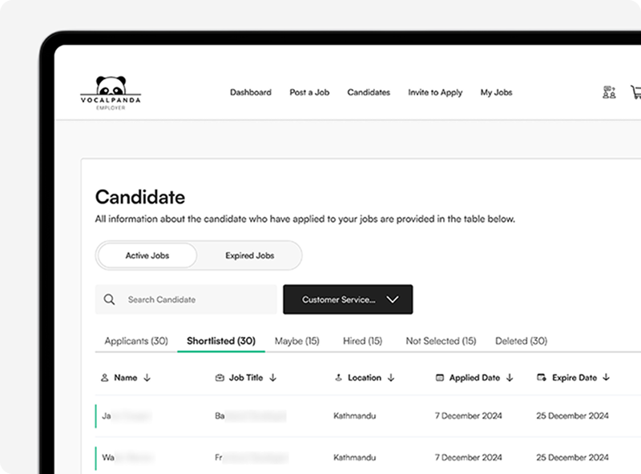This screenshot has height=474, width=641.
Task: Click Invite to Apply link
Action: click(x=435, y=93)
